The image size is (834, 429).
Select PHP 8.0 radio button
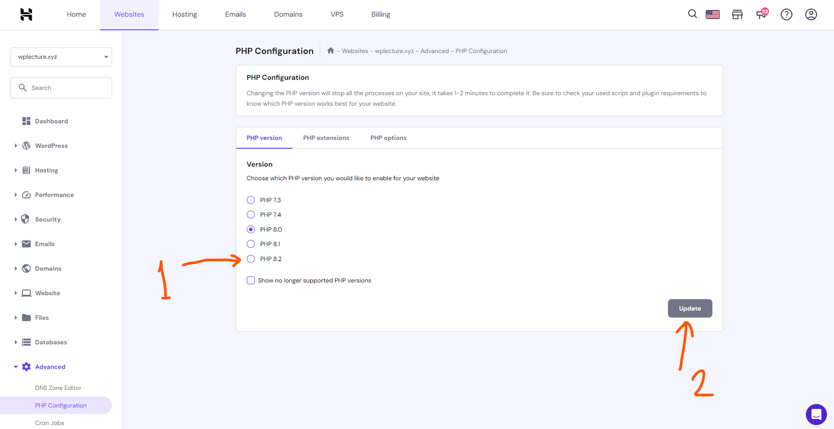(251, 229)
